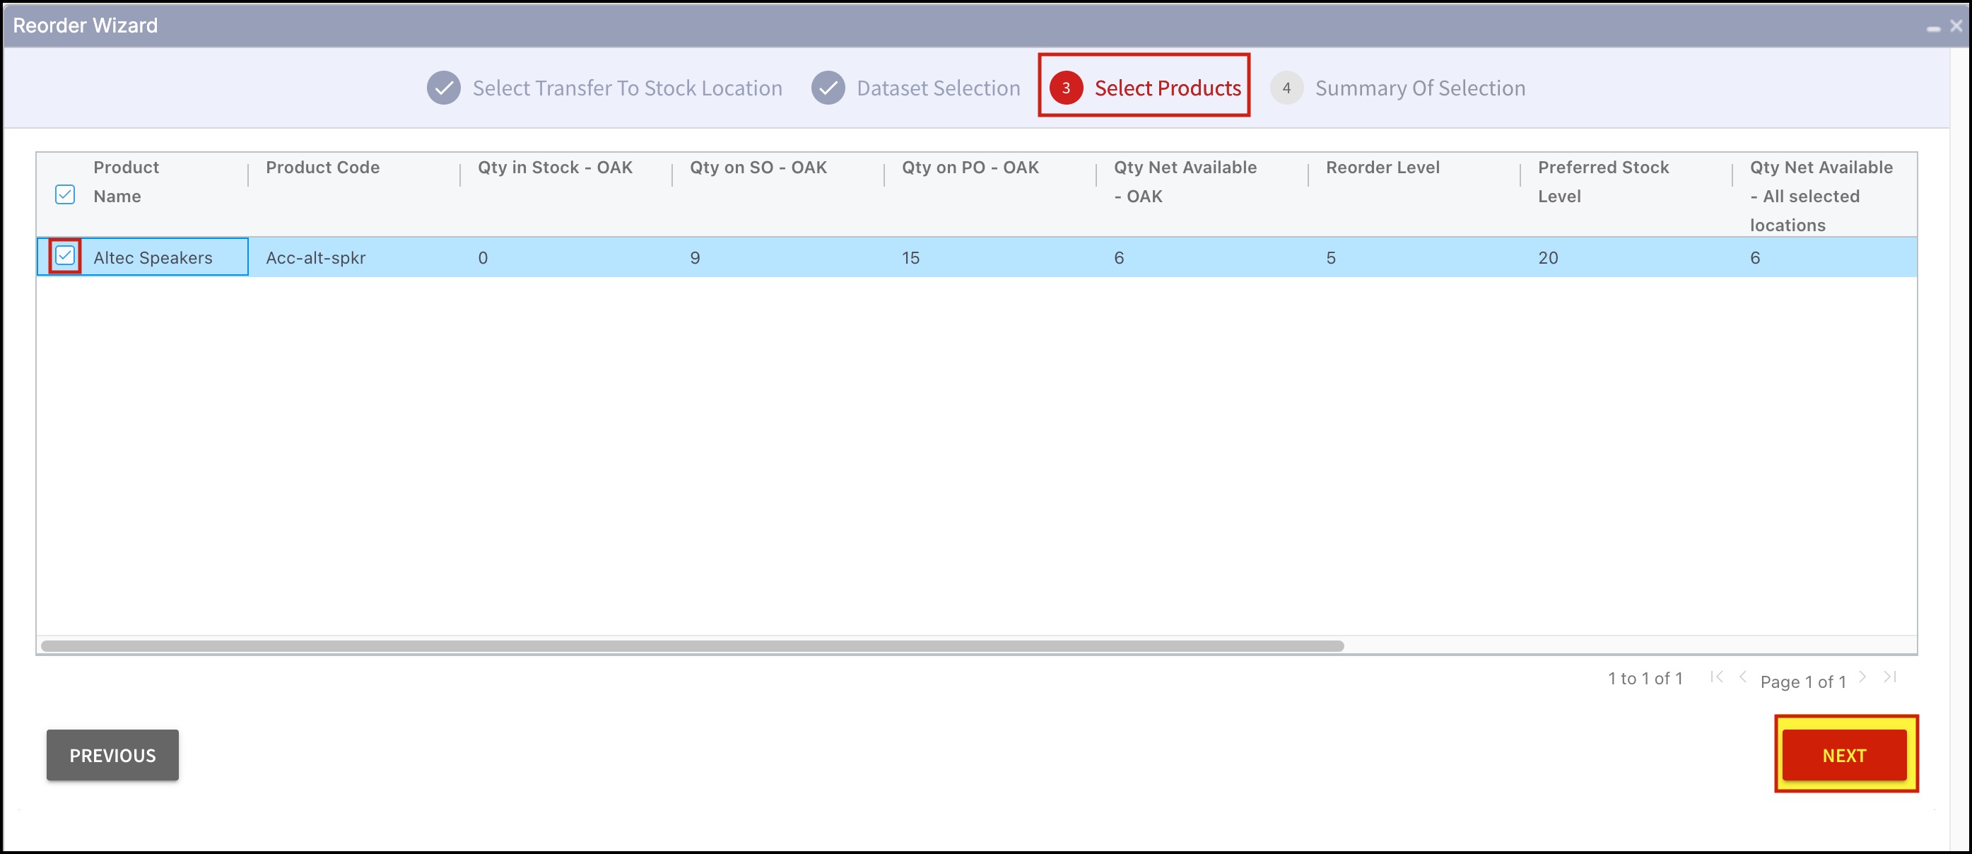
Task: Toggle the select-all header checkbox
Action: [65, 194]
